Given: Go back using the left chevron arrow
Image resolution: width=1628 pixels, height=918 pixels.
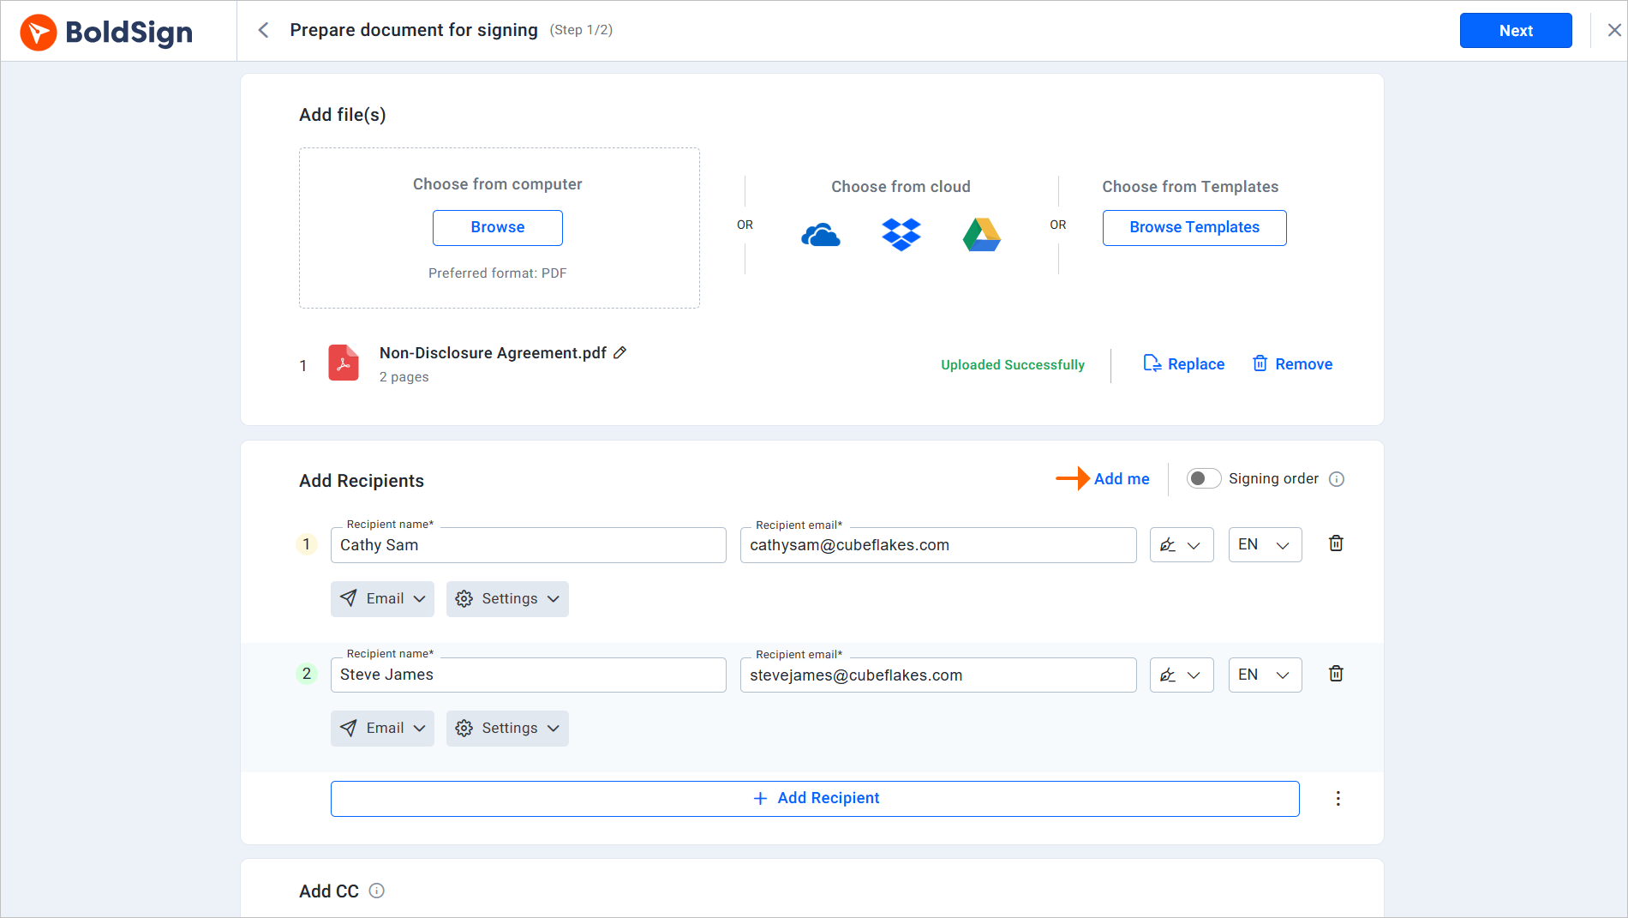Looking at the screenshot, I should click(x=263, y=30).
